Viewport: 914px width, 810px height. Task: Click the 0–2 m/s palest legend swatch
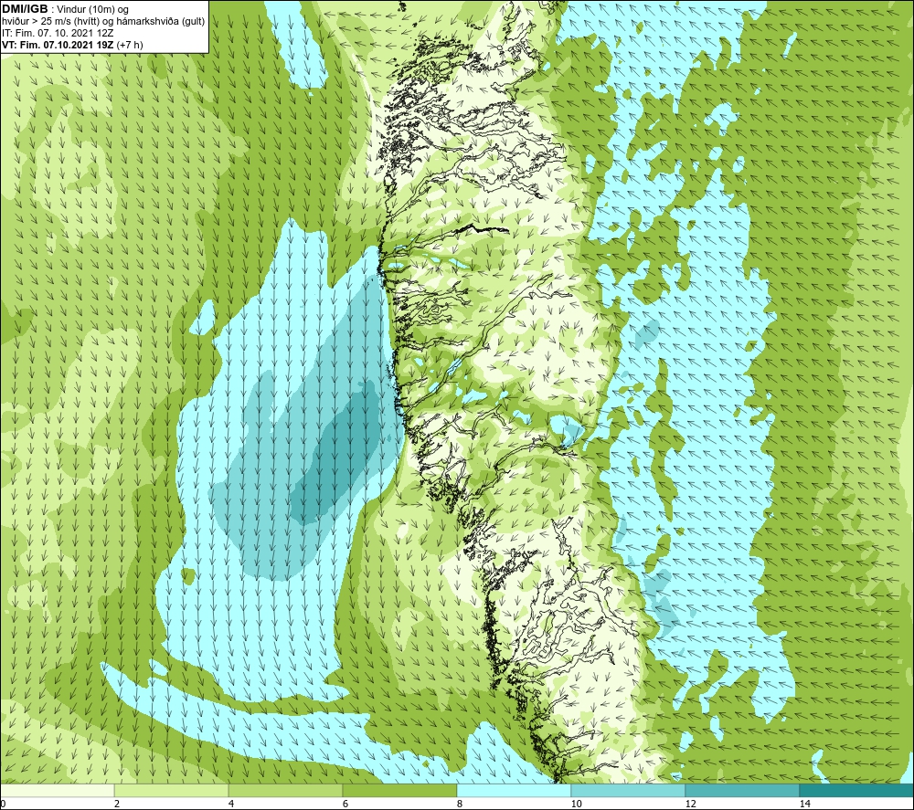tap(57, 791)
